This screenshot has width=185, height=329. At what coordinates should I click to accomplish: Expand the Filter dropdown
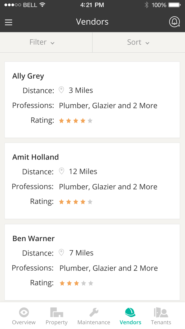42,42
